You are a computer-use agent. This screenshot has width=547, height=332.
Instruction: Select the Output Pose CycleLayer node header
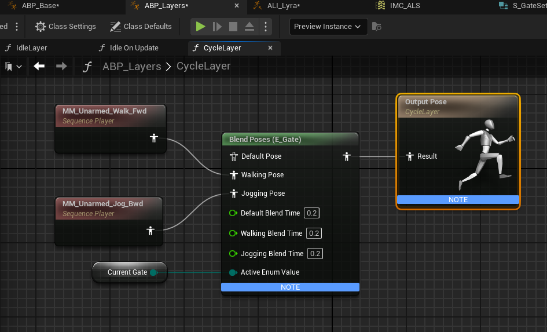coord(458,107)
